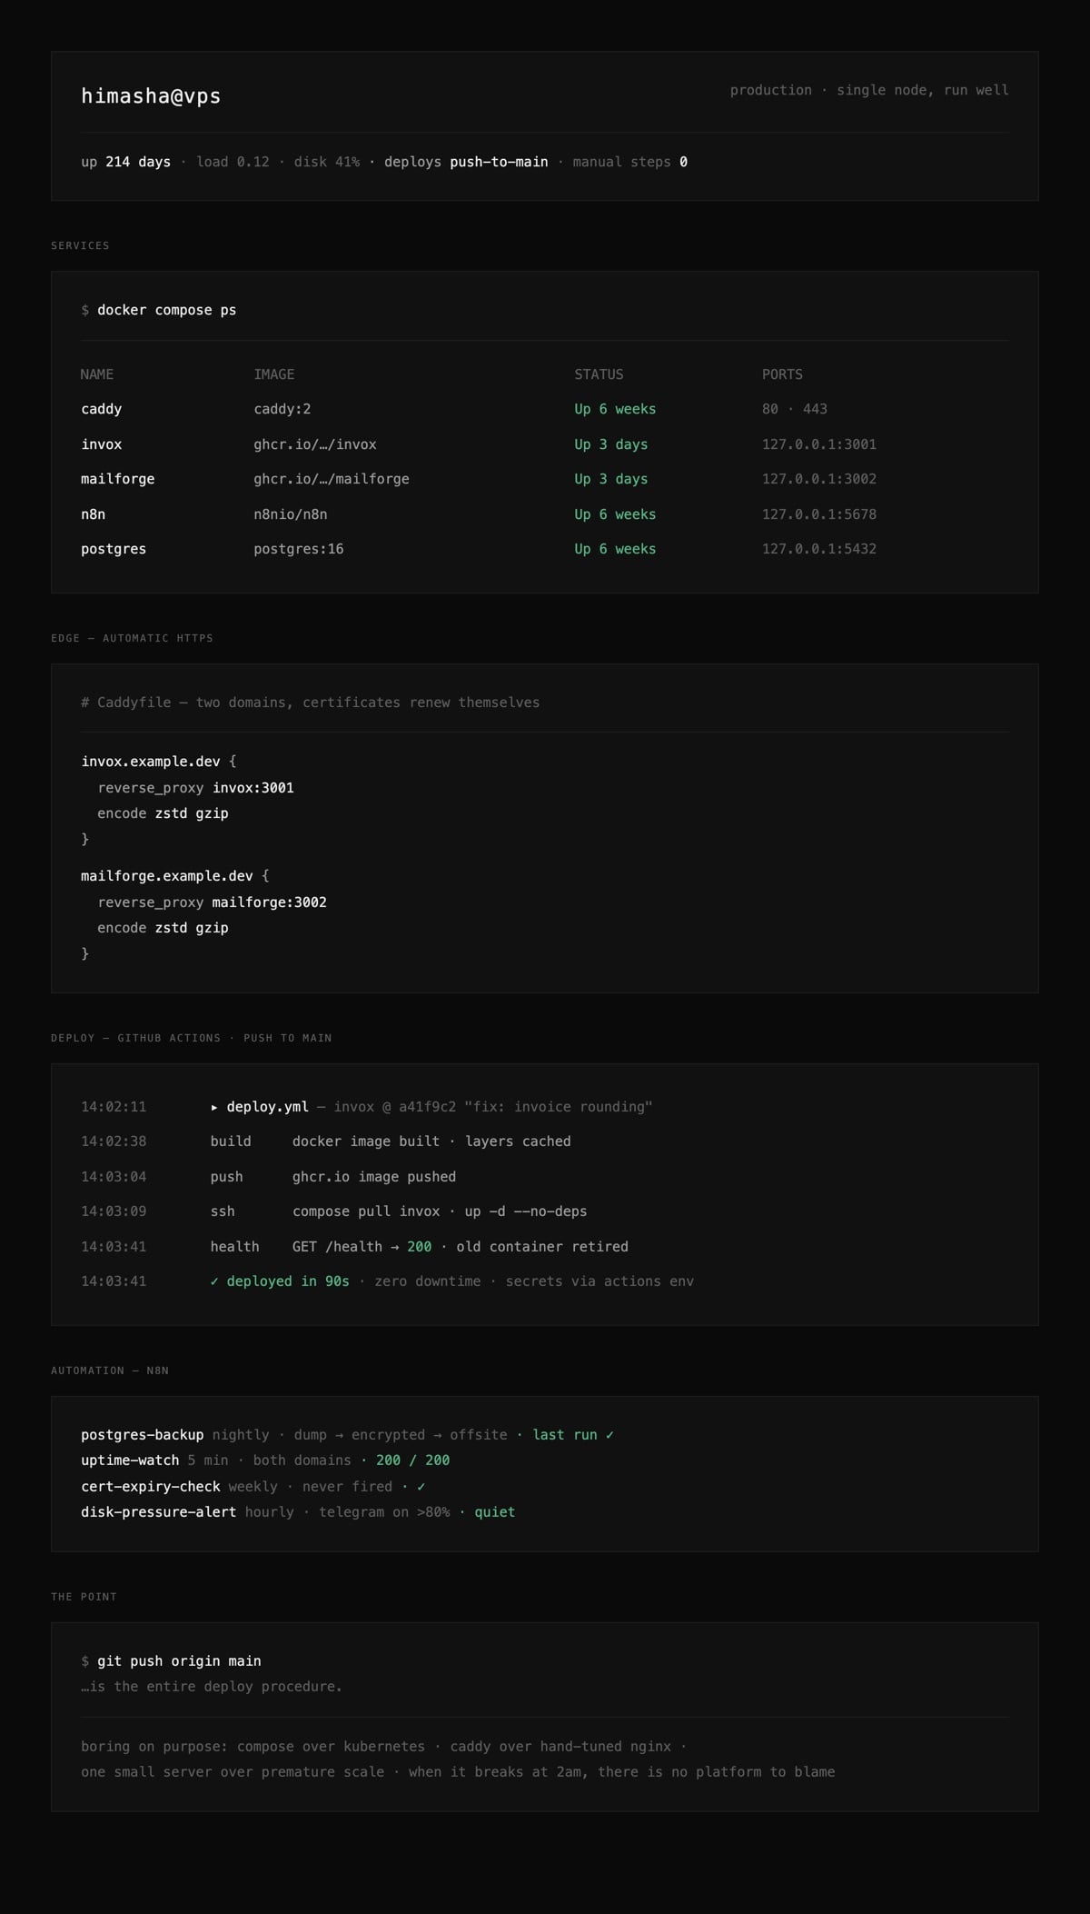Click the AUTOMATION — N8N section label

(x=110, y=1371)
